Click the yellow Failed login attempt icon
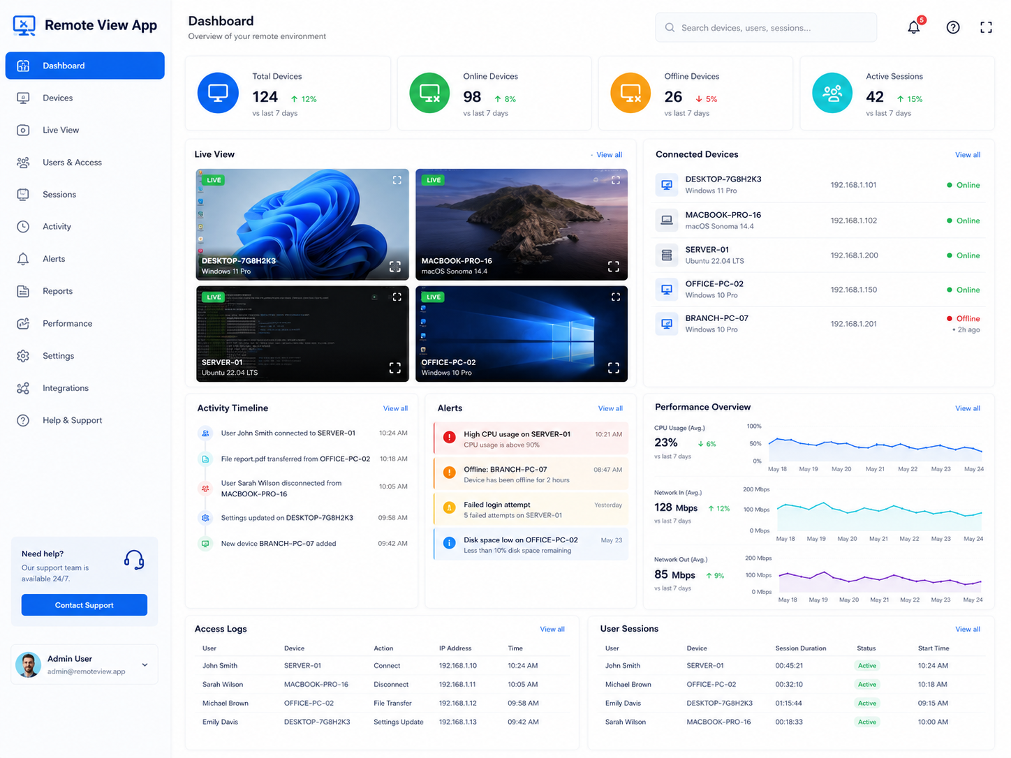 450,508
